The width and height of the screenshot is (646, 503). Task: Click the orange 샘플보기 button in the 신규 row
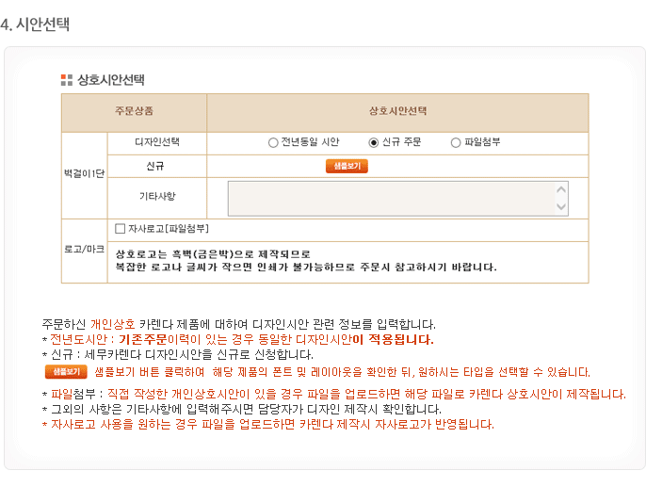pos(347,166)
